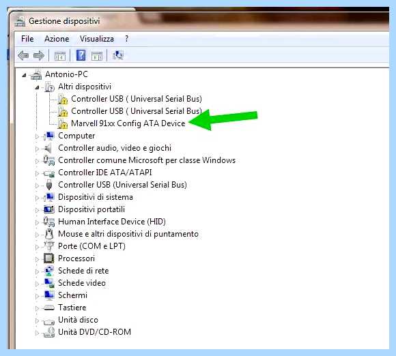The width and height of the screenshot is (396, 356).
Task: Select Controller USB (Universal Serial Bus) category label
Action: [x=122, y=185]
